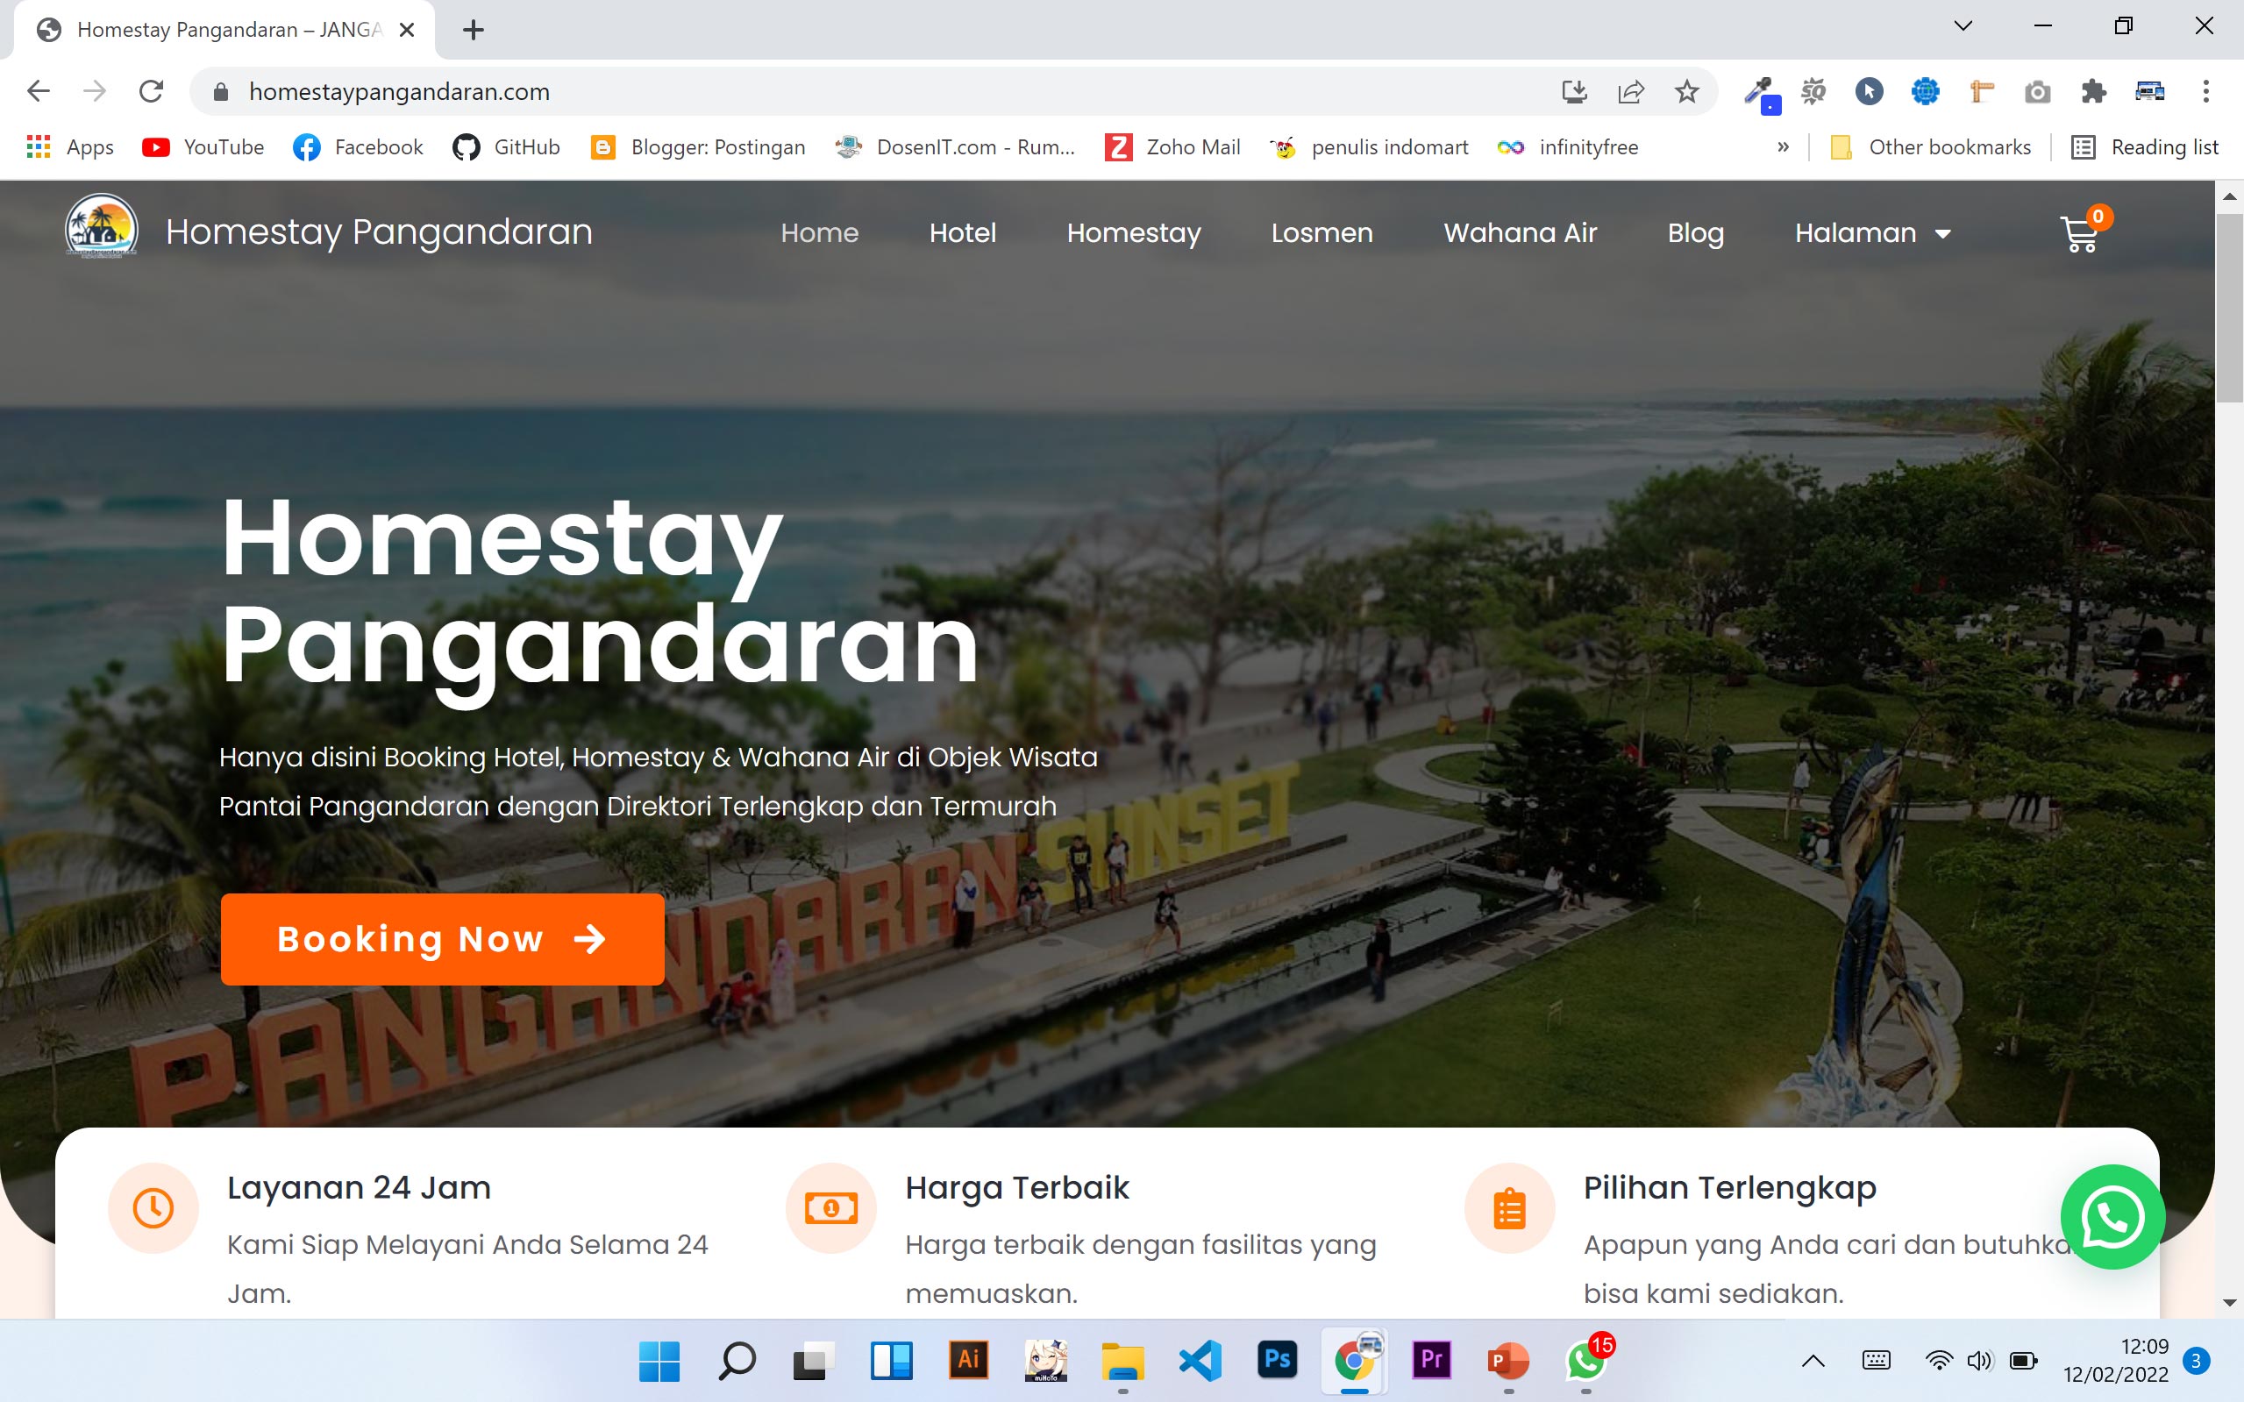Open the browser three-dot menu

coord(2206,91)
